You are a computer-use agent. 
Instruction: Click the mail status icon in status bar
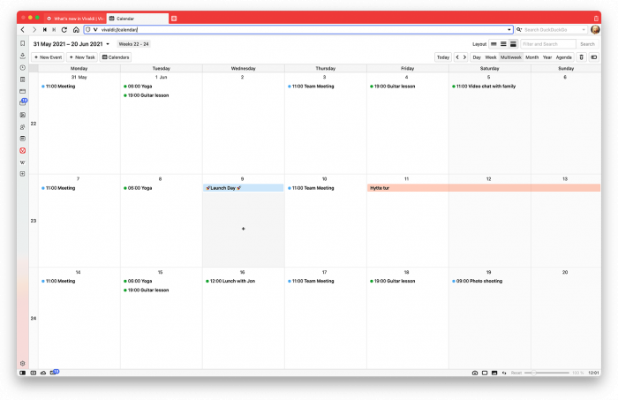55,372
